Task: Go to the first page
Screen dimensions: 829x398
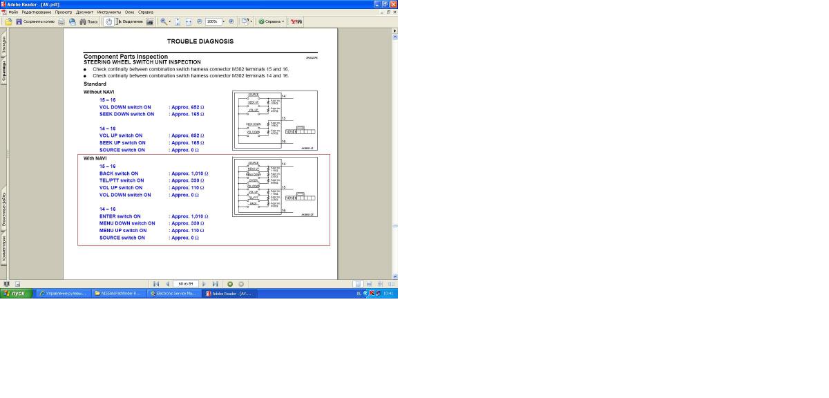Action: tap(156, 284)
